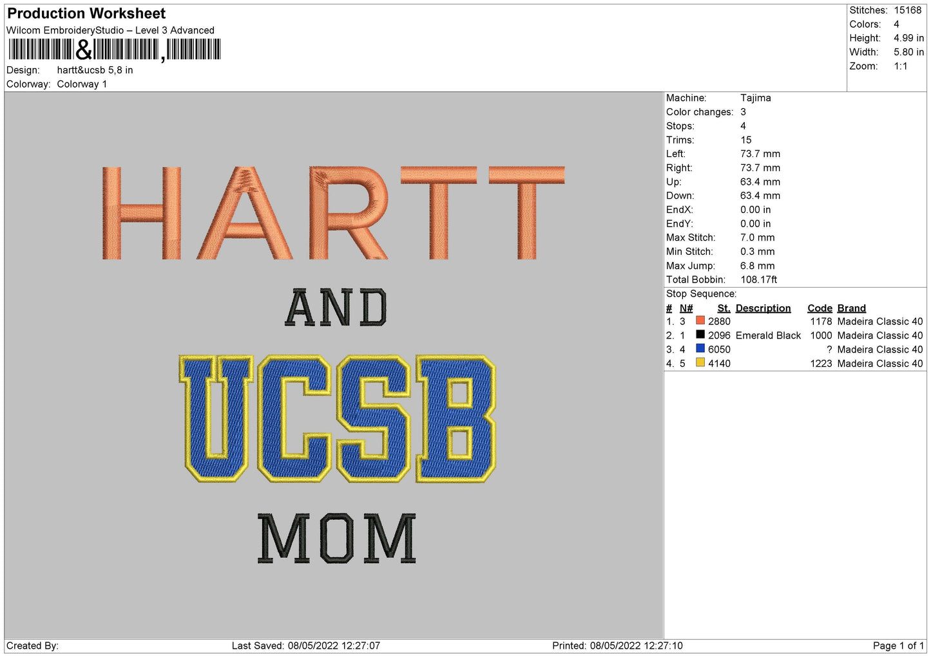The height and width of the screenshot is (657, 931).
Task: Click the Max Jump value 6.8 mm
Action: tap(758, 266)
